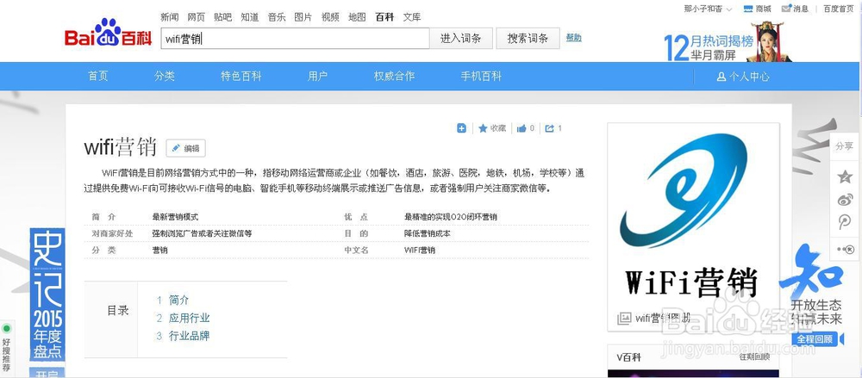Click the 强制浏览广告或者关注微信等 text
This screenshot has width=862, height=378.
[202, 233]
